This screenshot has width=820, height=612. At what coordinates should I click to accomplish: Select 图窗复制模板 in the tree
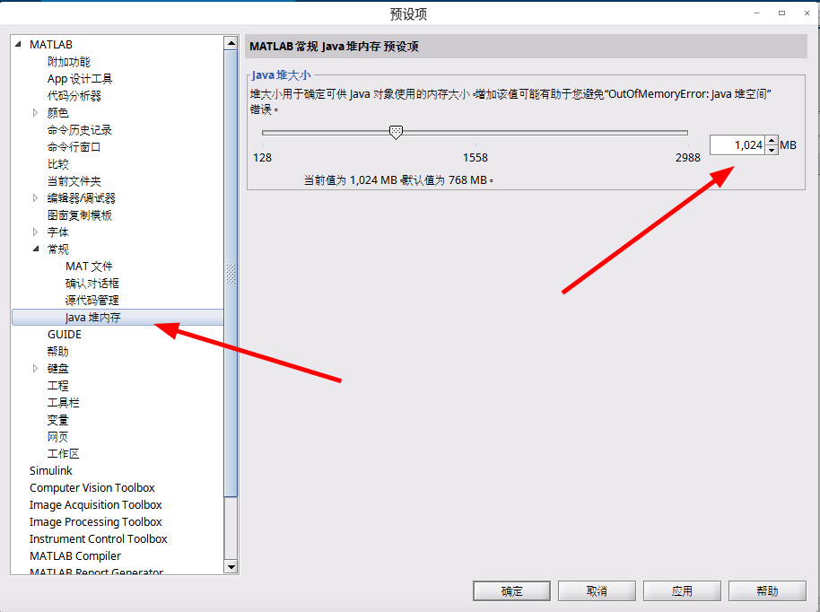(80, 215)
